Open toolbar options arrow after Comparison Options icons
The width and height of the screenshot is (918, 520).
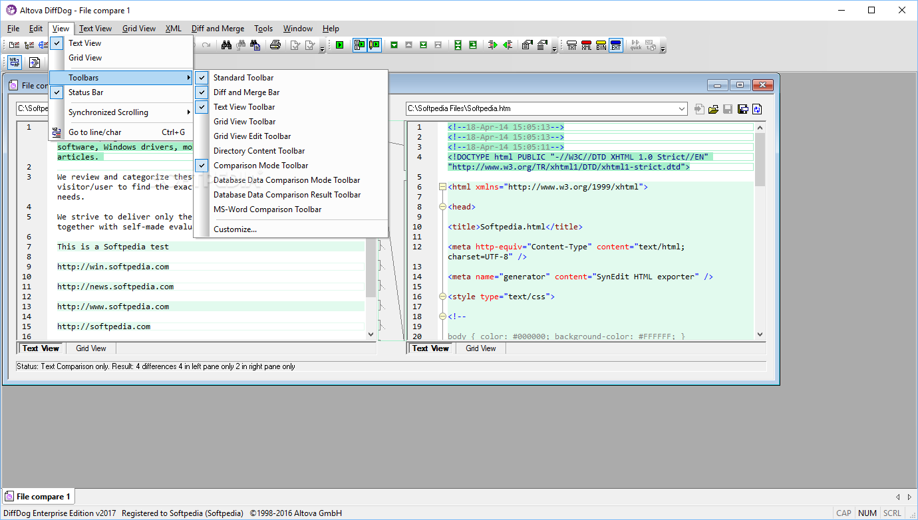(554, 47)
